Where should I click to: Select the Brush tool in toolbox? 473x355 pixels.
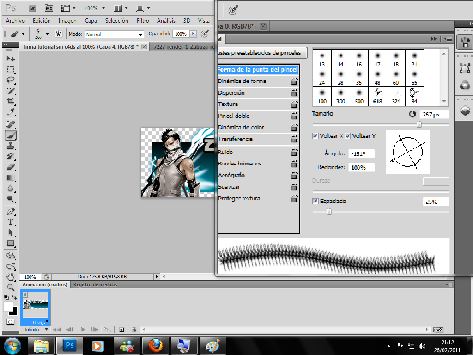tap(11, 135)
